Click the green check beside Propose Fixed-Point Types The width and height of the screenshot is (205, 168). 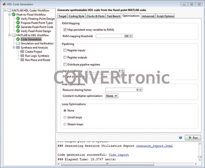[18, 23]
